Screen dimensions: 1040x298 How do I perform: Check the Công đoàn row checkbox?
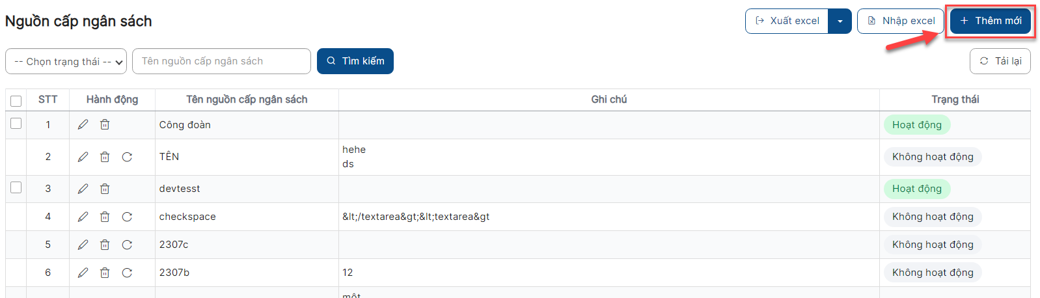pos(16,123)
